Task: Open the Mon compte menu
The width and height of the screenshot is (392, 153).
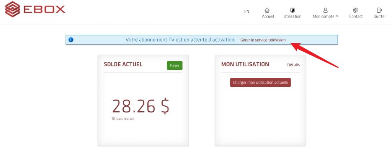Action: pos(325,16)
